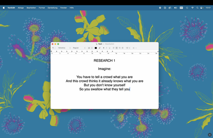Open the CH keyboard input source menu
This screenshot has width=213, height=138.
click(181, 8)
